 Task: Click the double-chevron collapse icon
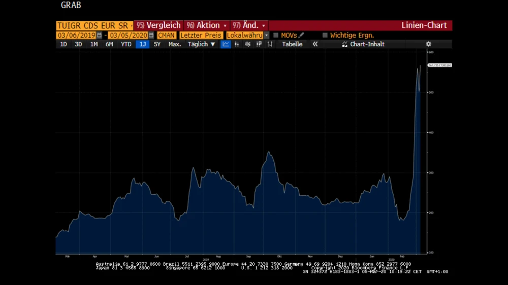coord(315,44)
